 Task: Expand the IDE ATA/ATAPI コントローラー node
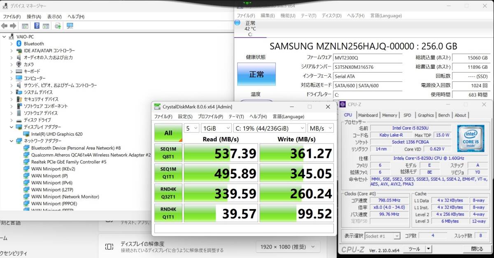[12, 51]
